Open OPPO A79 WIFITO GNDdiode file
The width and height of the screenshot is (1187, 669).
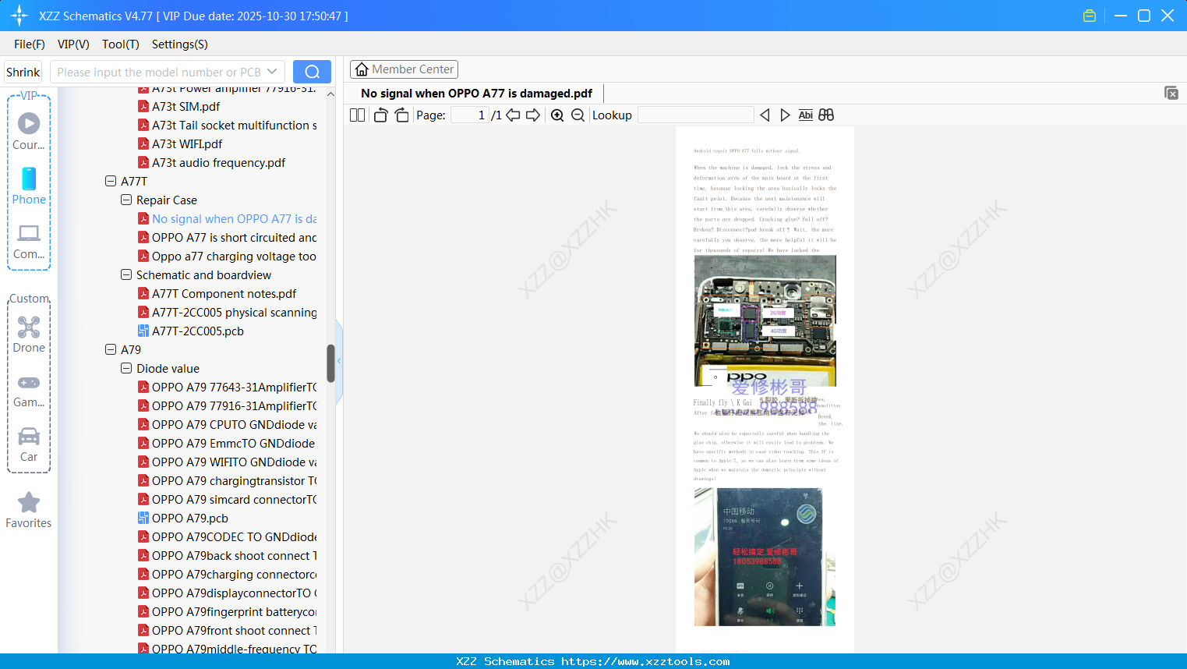[x=235, y=462]
